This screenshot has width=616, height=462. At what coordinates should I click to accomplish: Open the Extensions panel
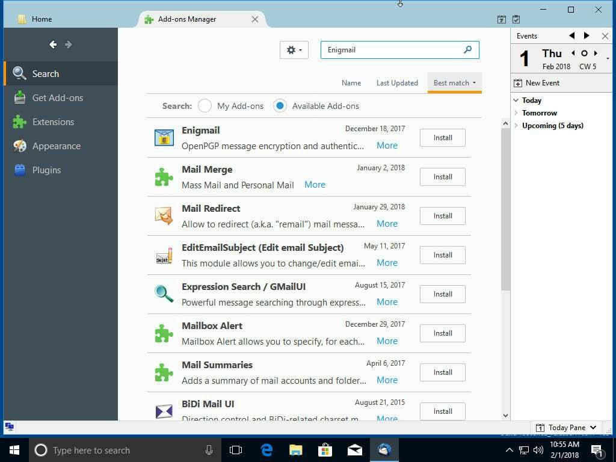(x=52, y=122)
